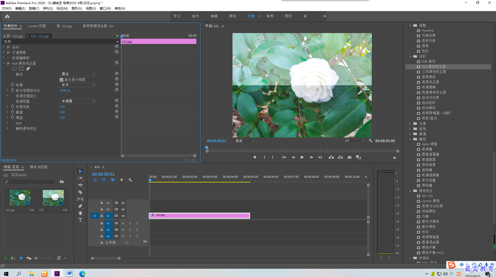Play the program monitor preview
Viewport: 496px width, 277px height.
pos(302,157)
